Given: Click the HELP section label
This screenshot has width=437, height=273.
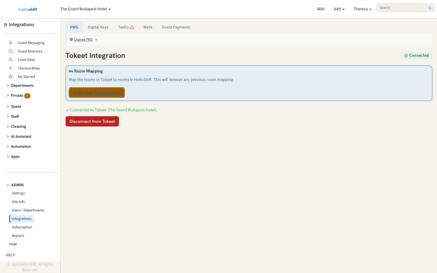Looking at the screenshot, I should pyautogui.click(x=10, y=255).
